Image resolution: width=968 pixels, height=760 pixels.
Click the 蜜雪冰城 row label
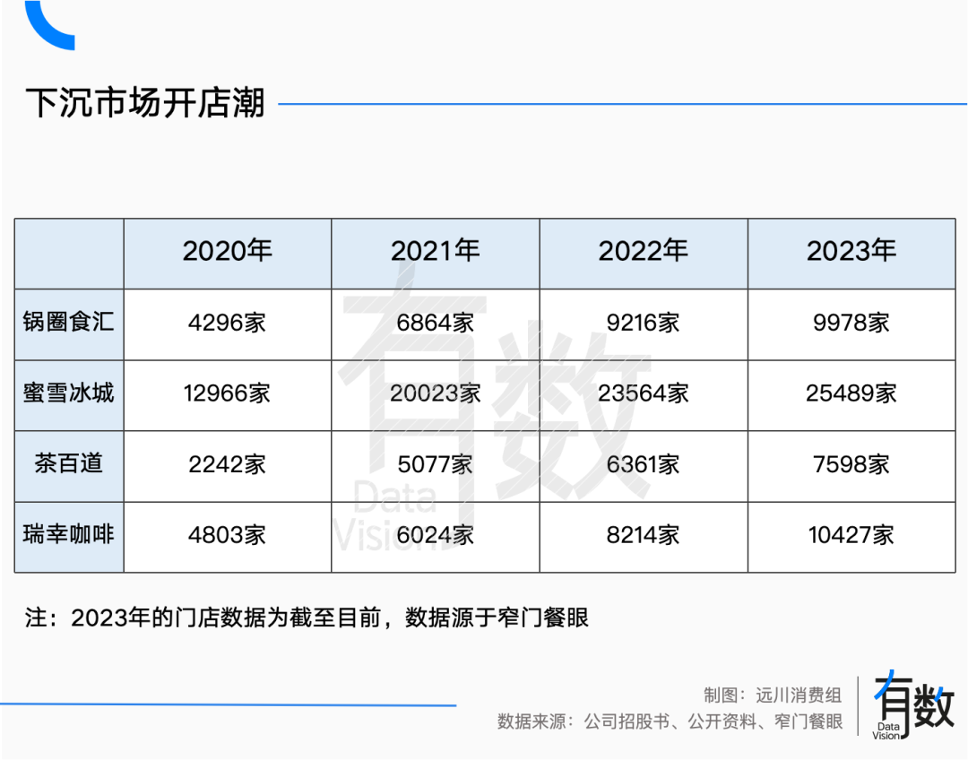69,395
